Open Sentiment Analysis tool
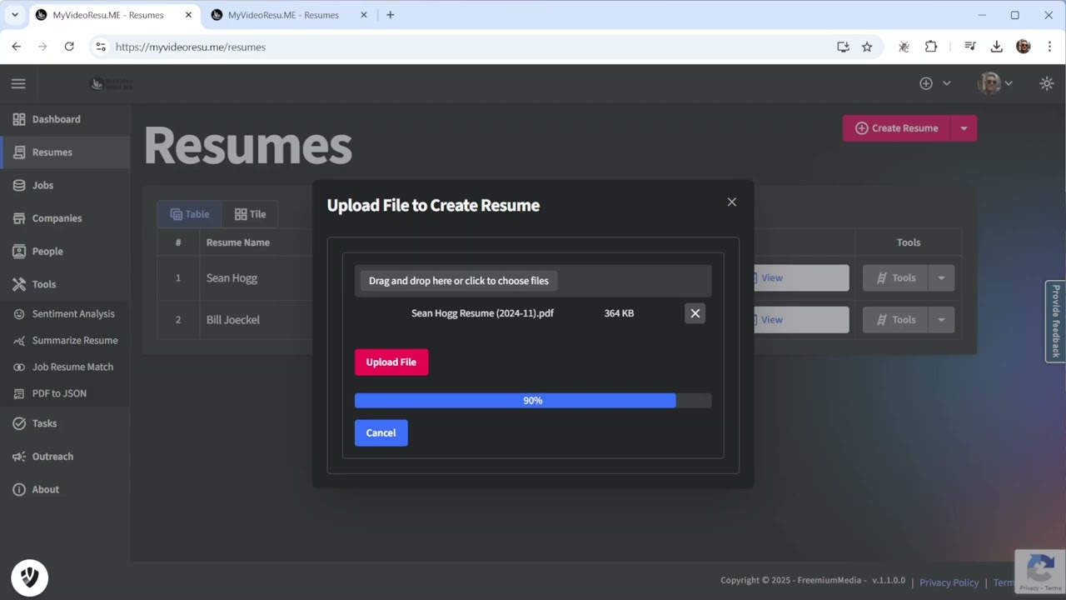The width and height of the screenshot is (1066, 600). pyautogui.click(x=65, y=314)
